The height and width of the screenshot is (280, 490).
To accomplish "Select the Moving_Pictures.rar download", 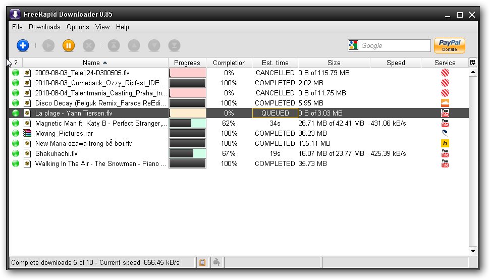I will [x=239, y=133].
